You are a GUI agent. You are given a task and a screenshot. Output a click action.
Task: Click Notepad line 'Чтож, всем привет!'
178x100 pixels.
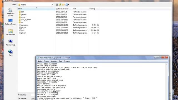(x=47, y=64)
